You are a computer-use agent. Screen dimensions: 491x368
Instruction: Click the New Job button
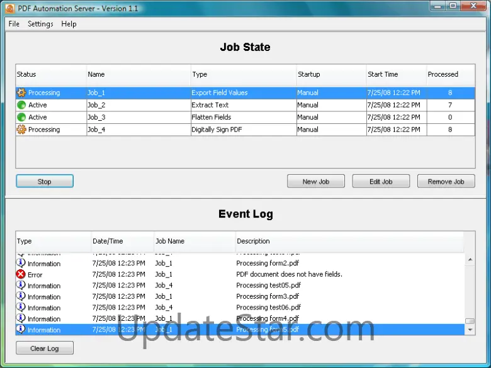(315, 181)
